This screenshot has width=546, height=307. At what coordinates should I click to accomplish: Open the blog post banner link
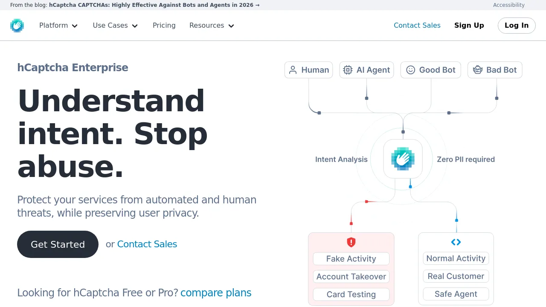pyautogui.click(x=154, y=5)
